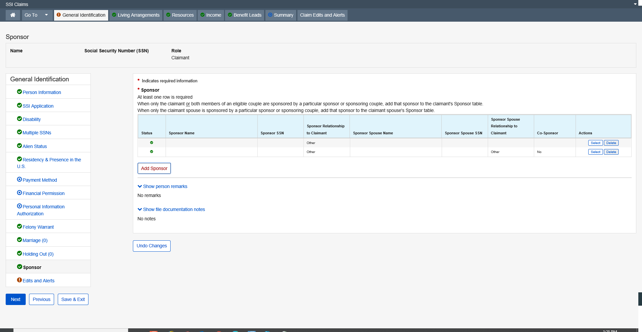Click the Save & Exit button
642x332 pixels.
(x=73, y=299)
